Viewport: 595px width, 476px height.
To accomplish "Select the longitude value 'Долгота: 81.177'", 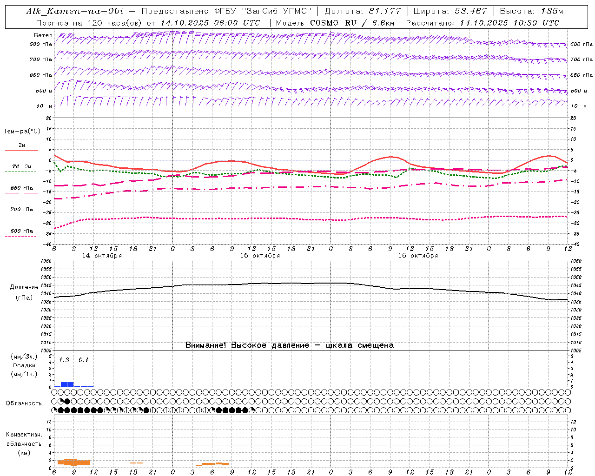I will pos(363,11).
